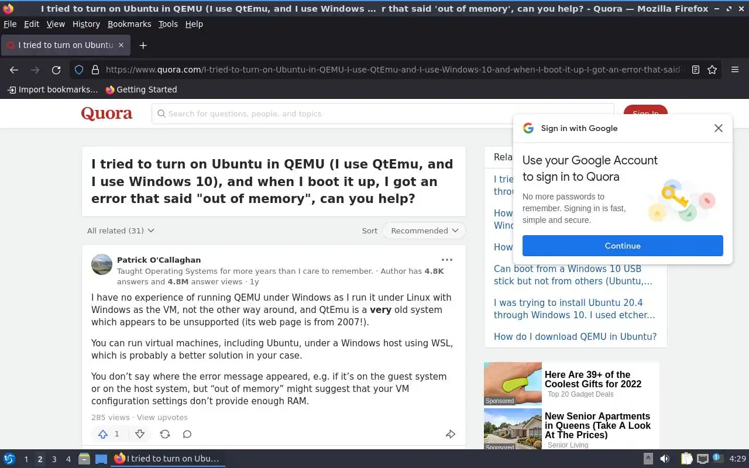Open the removable media tray icon
The image size is (749, 468).
pyautogui.click(x=648, y=459)
